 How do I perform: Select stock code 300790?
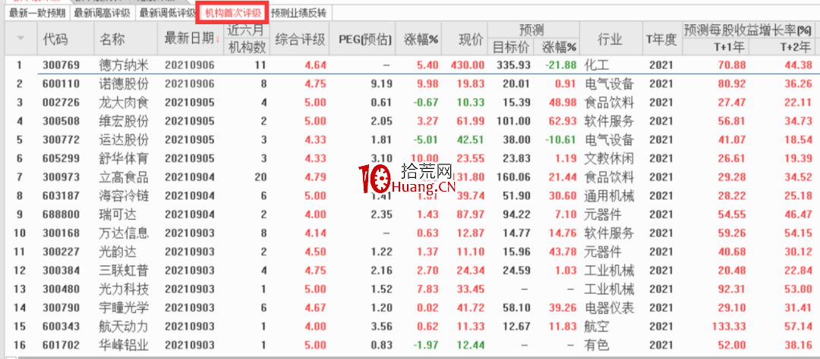pos(61,308)
